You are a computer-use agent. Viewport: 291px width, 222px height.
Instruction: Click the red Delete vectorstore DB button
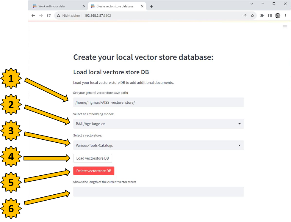coord(94,171)
